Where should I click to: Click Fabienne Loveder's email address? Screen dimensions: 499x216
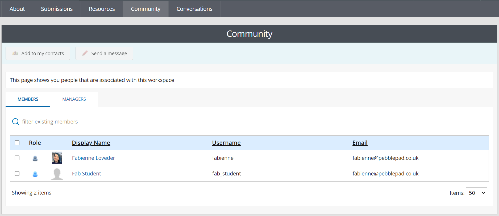385,158
